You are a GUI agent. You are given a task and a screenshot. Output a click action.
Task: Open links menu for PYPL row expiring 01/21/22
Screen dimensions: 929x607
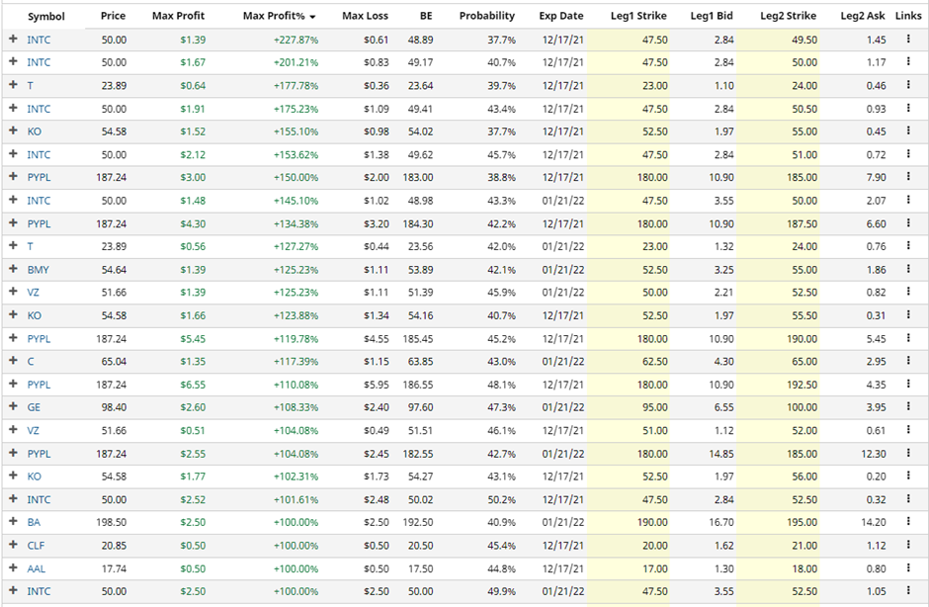907,453
